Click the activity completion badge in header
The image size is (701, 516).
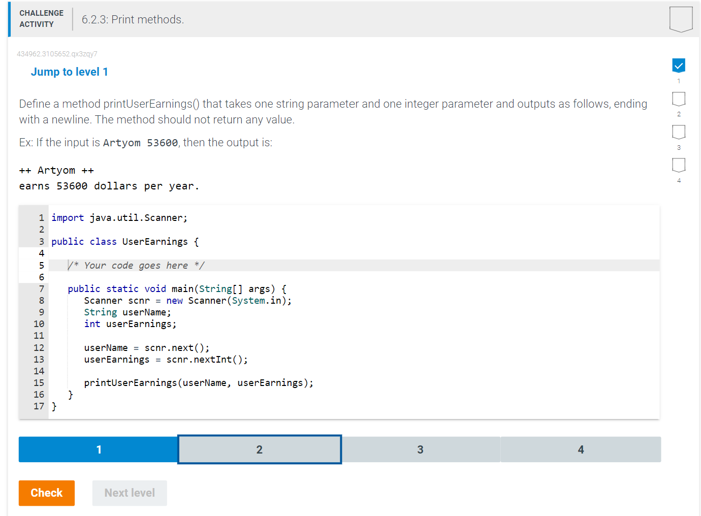[x=681, y=19]
